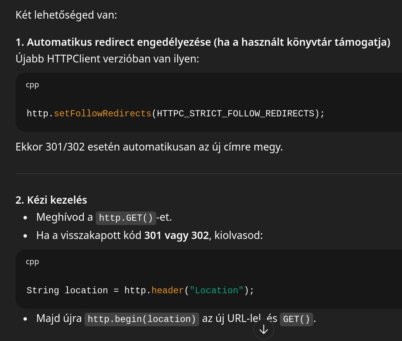402x341 pixels.
Task: Click the http.GET() inline code snippet
Action: [126, 218]
